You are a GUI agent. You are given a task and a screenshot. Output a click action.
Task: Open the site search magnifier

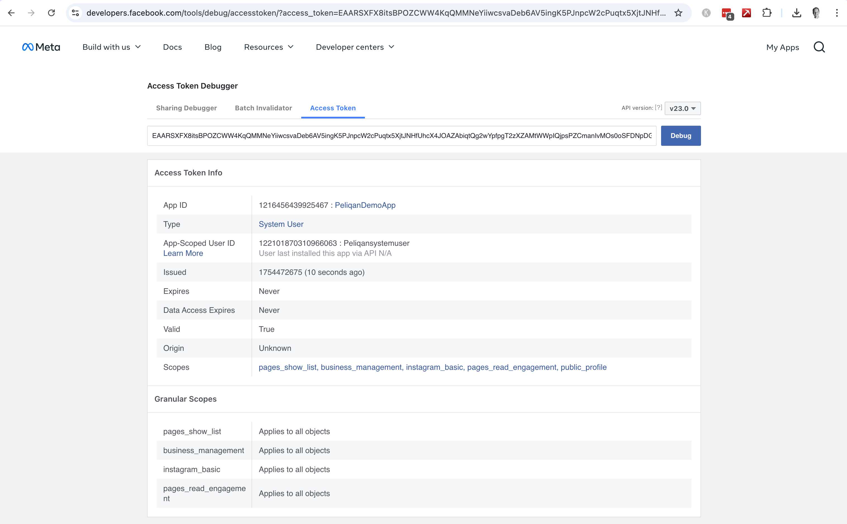point(819,47)
